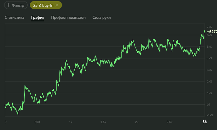Click the -1k$ y-axis label
This screenshot has width=217, height=130.
[x=210, y=115]
